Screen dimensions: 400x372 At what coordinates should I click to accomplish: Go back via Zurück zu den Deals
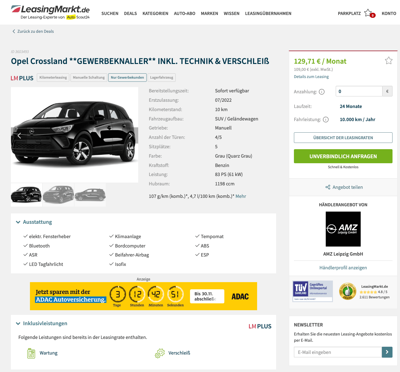[33, 31]
